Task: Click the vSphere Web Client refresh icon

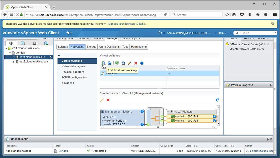Action: click(160, 33)
